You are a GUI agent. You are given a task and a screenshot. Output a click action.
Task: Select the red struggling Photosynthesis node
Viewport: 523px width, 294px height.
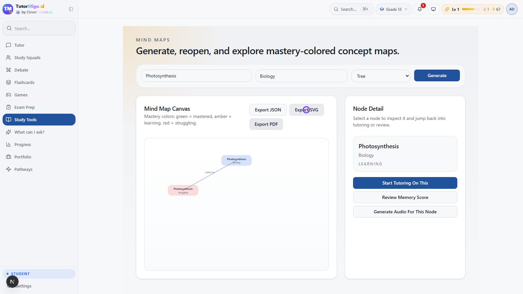tap(183, 190)
